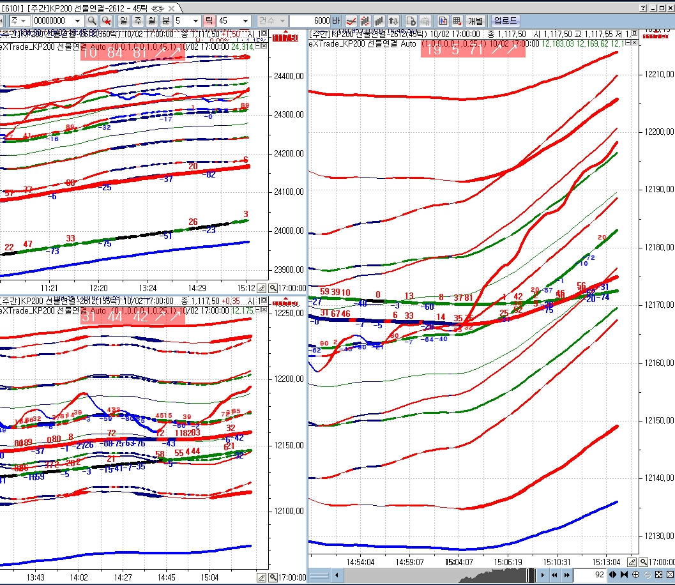Image resolution: width=675 pixels, height=585 pixels.
Task: Toggle the 틱 (tick) period button
Action: (209, 20)
